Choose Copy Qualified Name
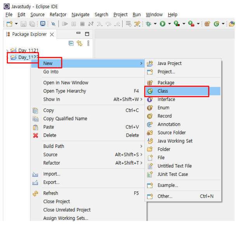 pyautogui.click(x=88, y=119)
